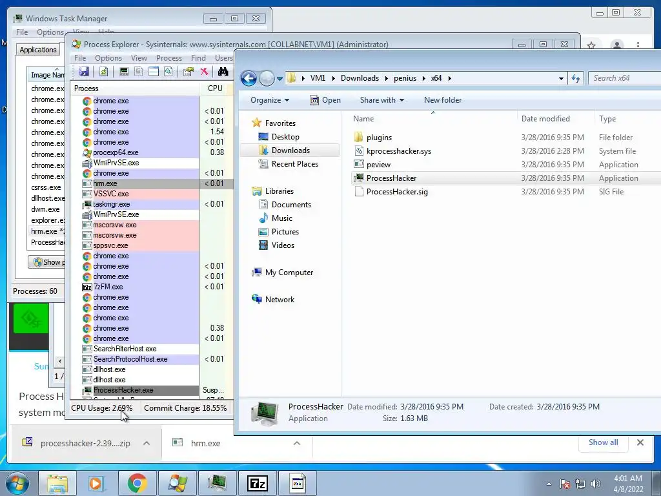
Task: Click the New folder button
Action: point(443,100)
